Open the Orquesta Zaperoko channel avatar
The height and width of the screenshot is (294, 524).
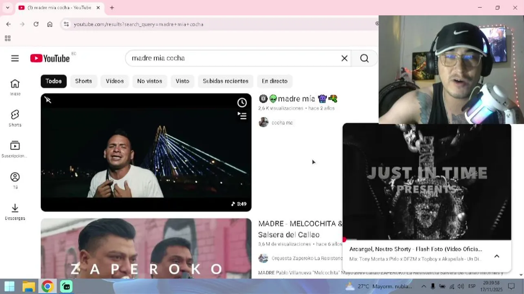264,258
